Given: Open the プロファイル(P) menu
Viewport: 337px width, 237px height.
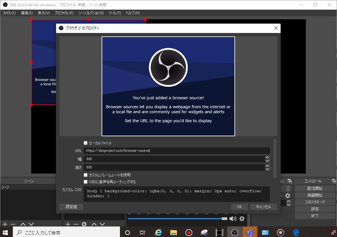Looking at the screenshot, I should (64, 13).
